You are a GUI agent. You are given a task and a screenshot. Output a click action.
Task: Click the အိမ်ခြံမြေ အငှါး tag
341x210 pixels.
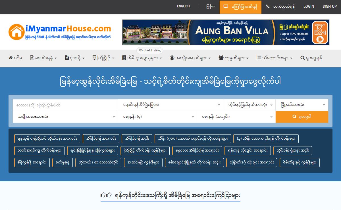tap(137, 138)
